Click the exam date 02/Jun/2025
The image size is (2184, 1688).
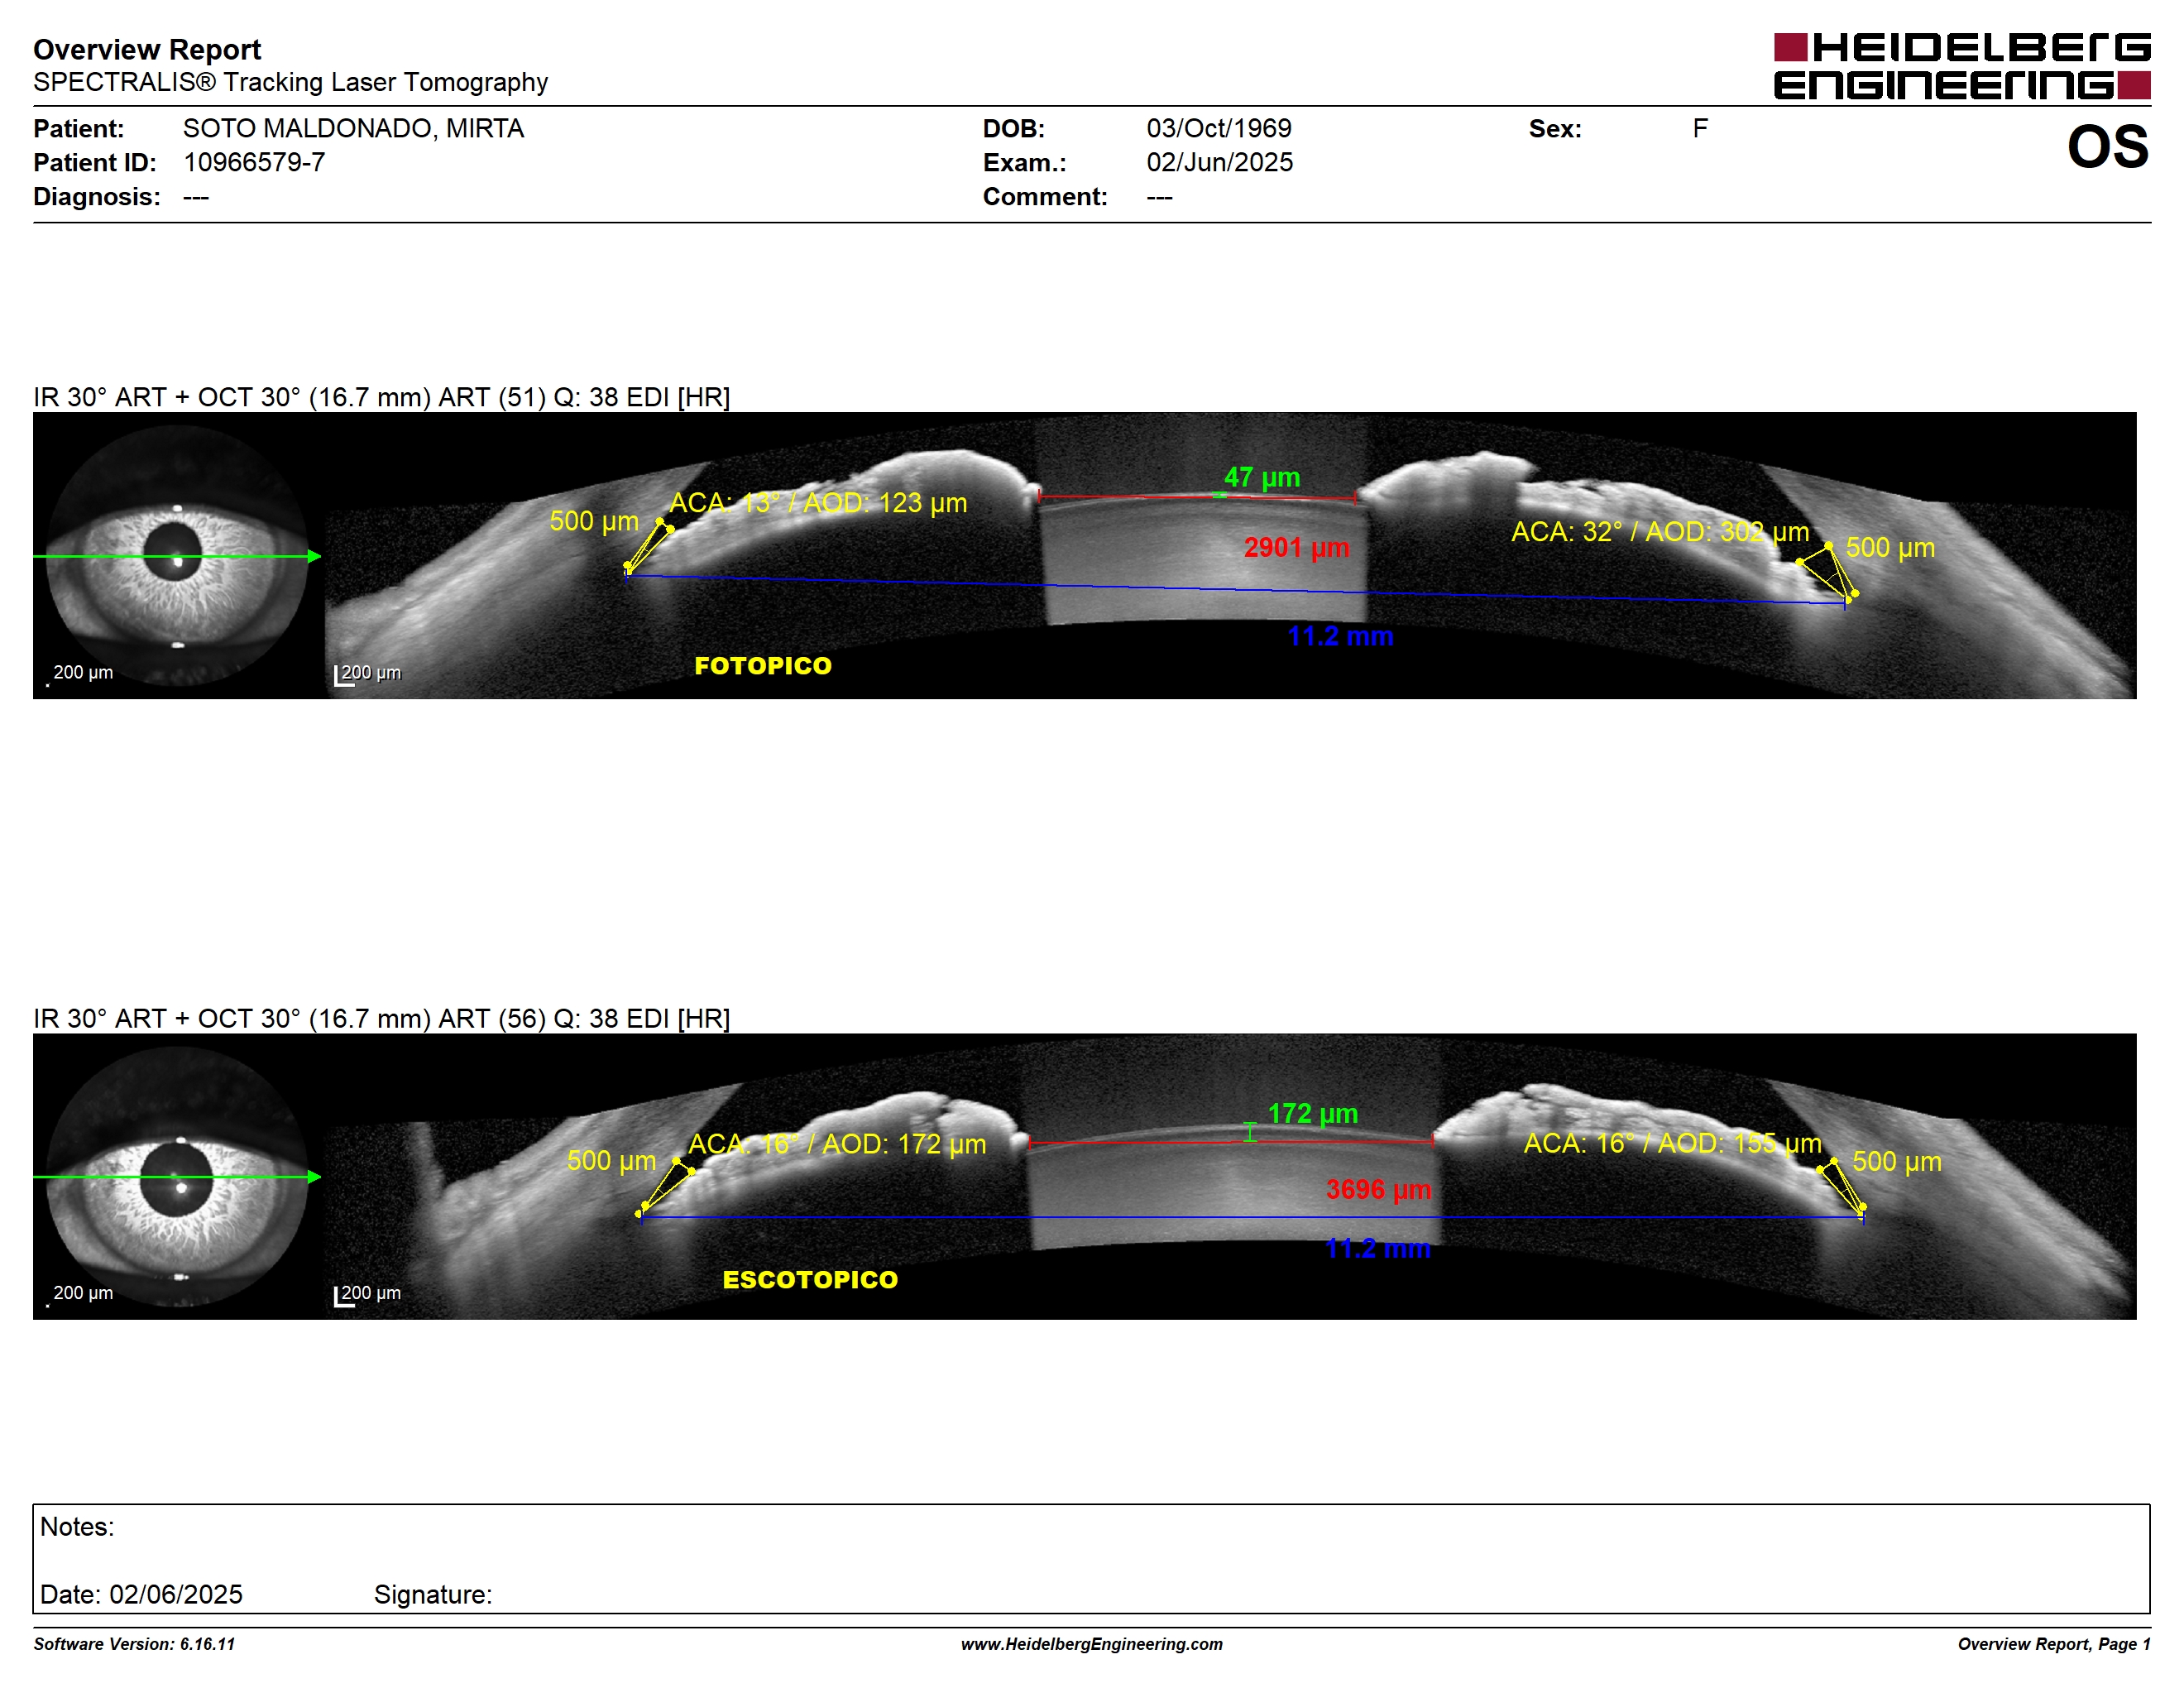pyautogui.click(x=1219, y=162)
